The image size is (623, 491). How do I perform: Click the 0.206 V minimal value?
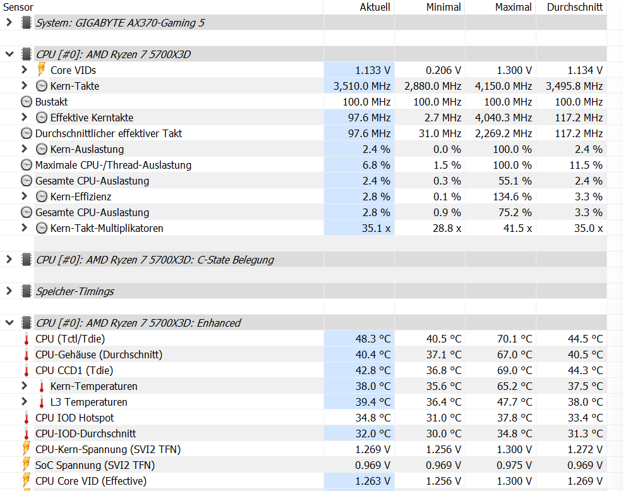coord(444,70)
